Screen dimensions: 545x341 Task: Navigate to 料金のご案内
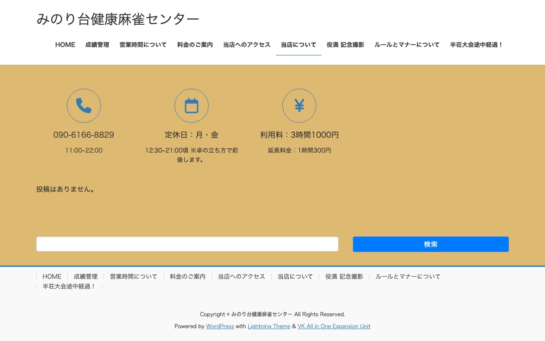(195, 44)
